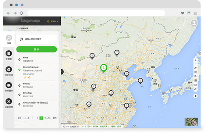Collapse the side panel with the arrow handle
Viewport: 206px width, 134px height.
coord(62,72)
